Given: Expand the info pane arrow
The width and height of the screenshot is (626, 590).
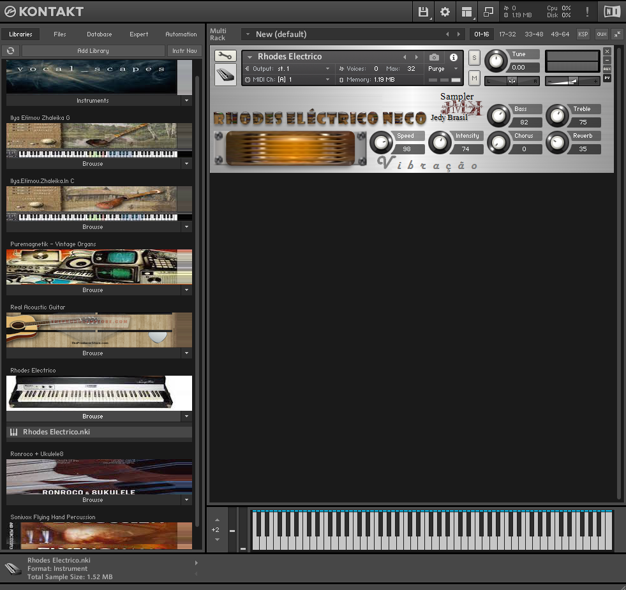Looking at the screenshot, I should coord(196,563).
